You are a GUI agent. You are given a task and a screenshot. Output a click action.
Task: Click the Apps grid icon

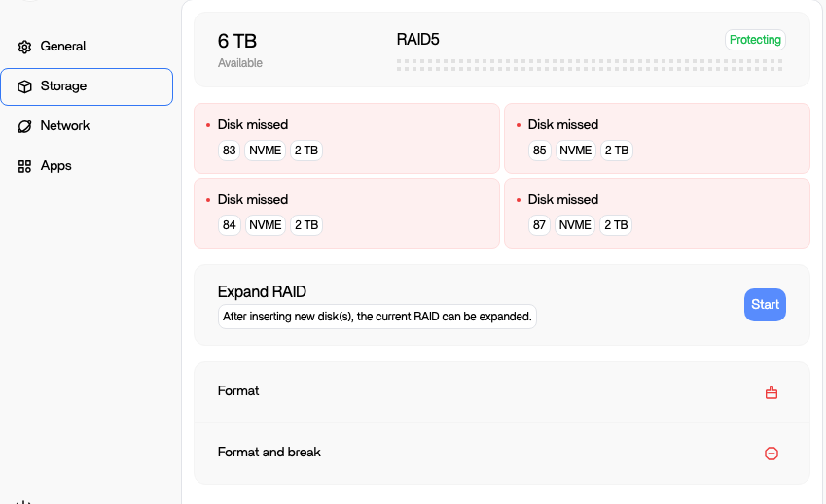(x=24, y=167)
